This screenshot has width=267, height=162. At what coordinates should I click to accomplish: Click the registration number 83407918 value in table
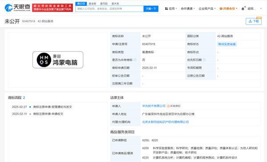[x=149, y=44]
